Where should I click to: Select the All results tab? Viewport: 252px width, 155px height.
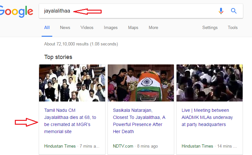47,28
